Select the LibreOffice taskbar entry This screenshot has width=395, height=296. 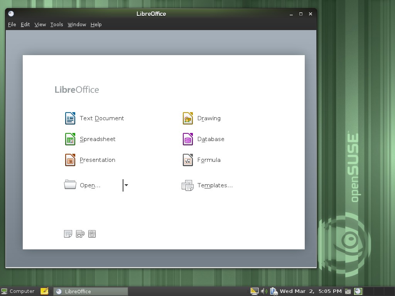(77, 291)
